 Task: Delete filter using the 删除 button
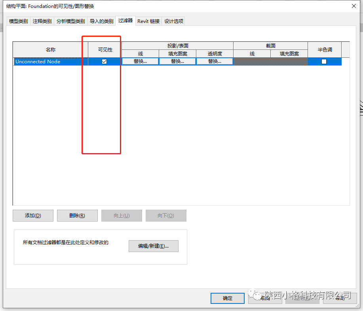click(77, 216)
